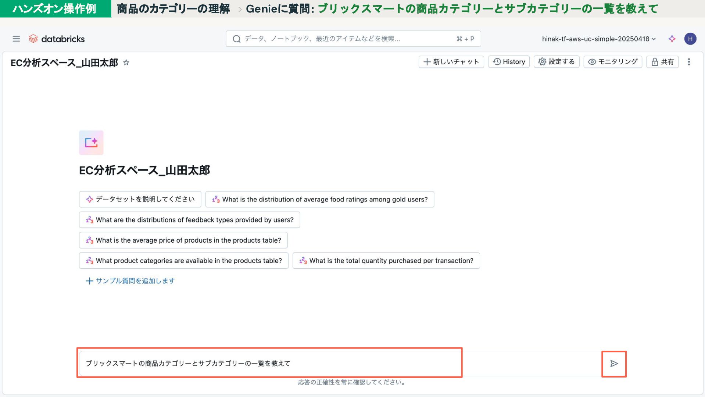Select the gold users food ratings question
705x397 pixels.
click(320, 199)
